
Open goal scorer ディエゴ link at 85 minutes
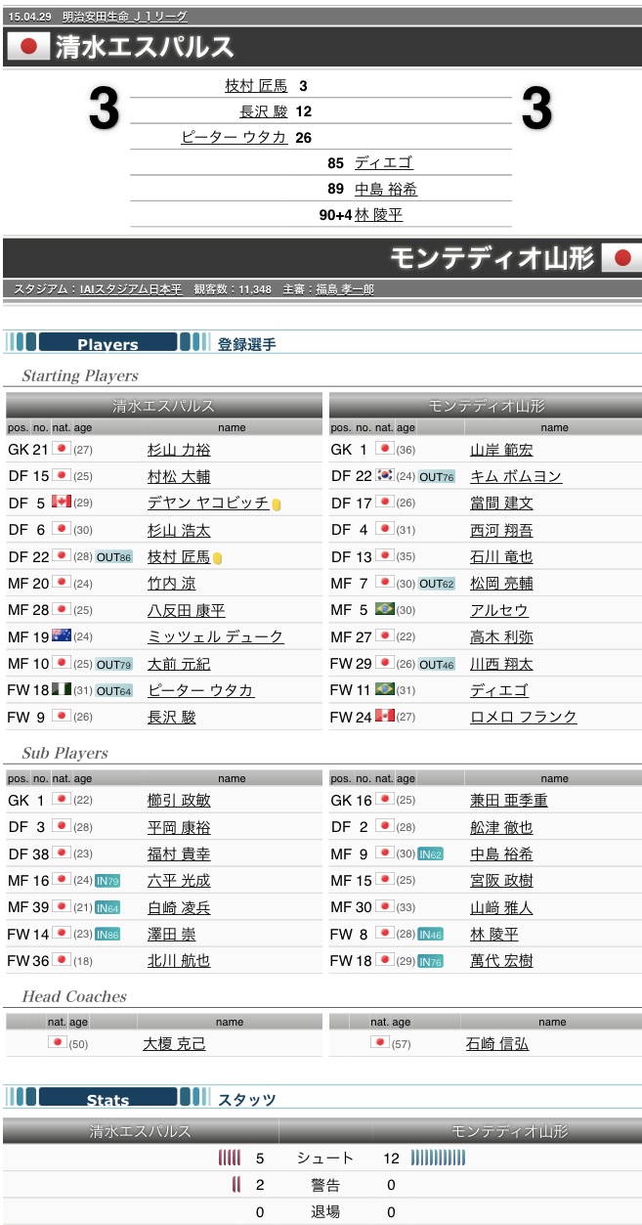tap(383, 163)
